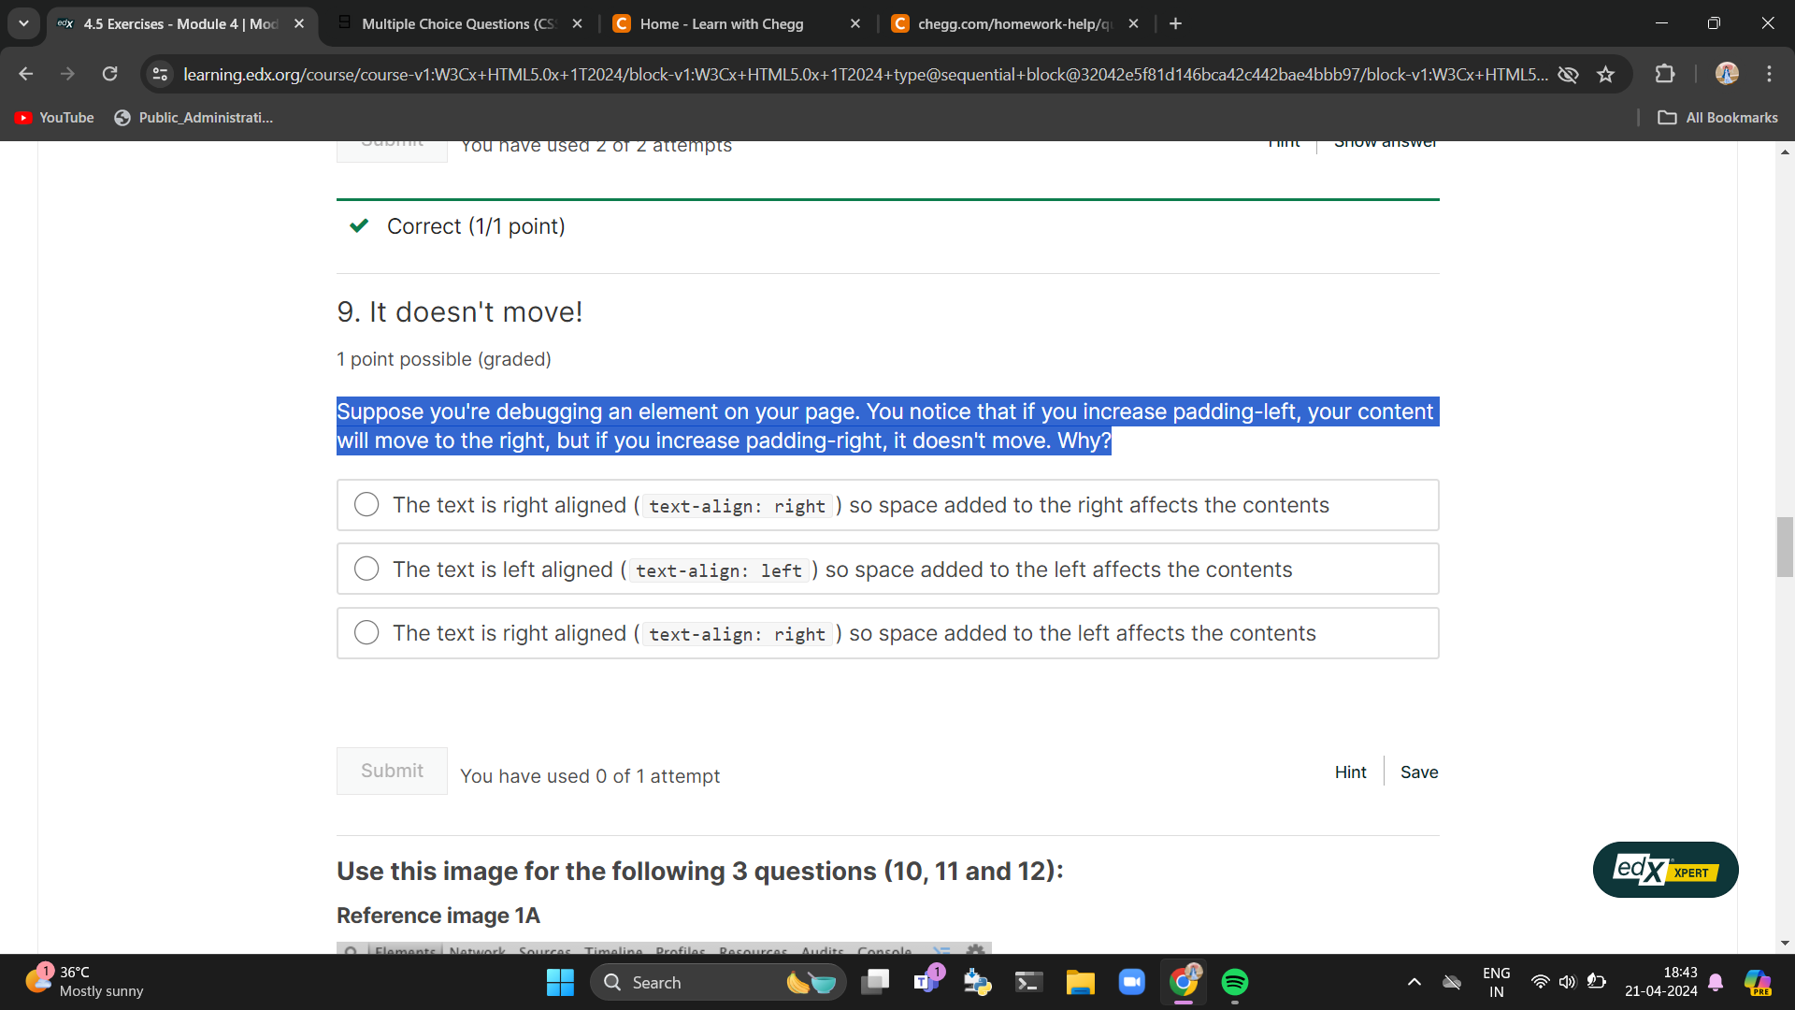
Task: Open the tab search dropdown arrow
Action: [23, 23]
